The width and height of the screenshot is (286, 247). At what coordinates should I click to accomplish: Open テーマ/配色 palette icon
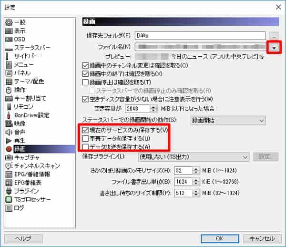coord(9,82)
